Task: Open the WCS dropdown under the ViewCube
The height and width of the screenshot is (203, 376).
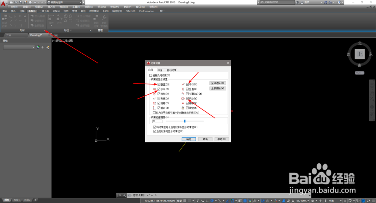Action: tap(359, 73)
